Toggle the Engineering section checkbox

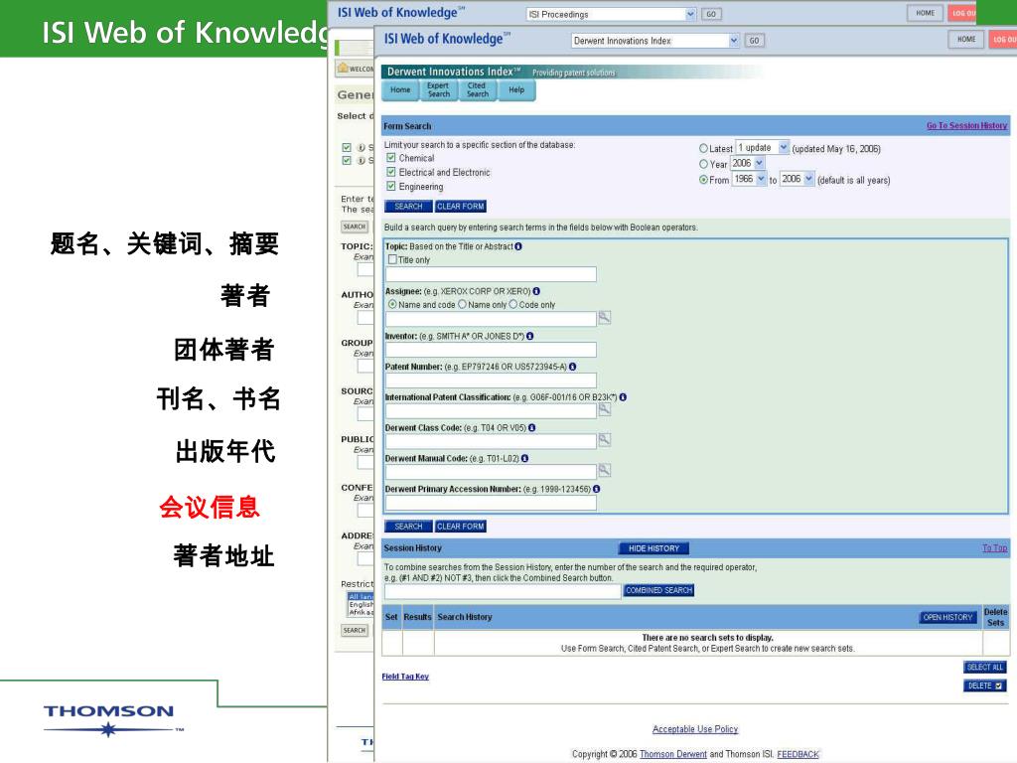click(x=391, y=186)
